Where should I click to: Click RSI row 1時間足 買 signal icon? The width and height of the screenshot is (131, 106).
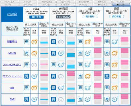54,88
